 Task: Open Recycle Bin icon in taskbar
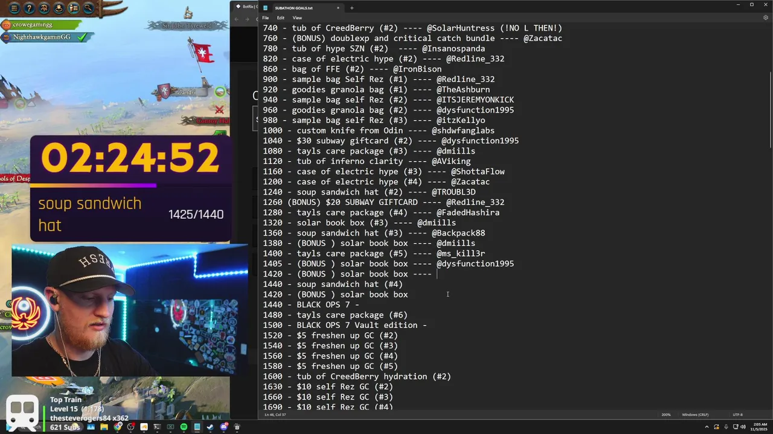pos(237,427)
